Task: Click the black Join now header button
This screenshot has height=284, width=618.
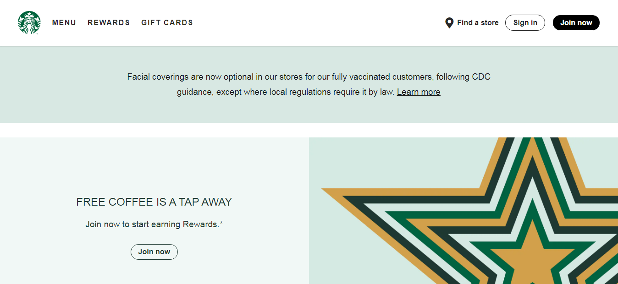Action: pyautogui.click(x=576, y=23)
